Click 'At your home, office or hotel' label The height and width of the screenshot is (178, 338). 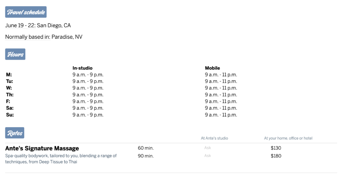(x=288, y=138)
